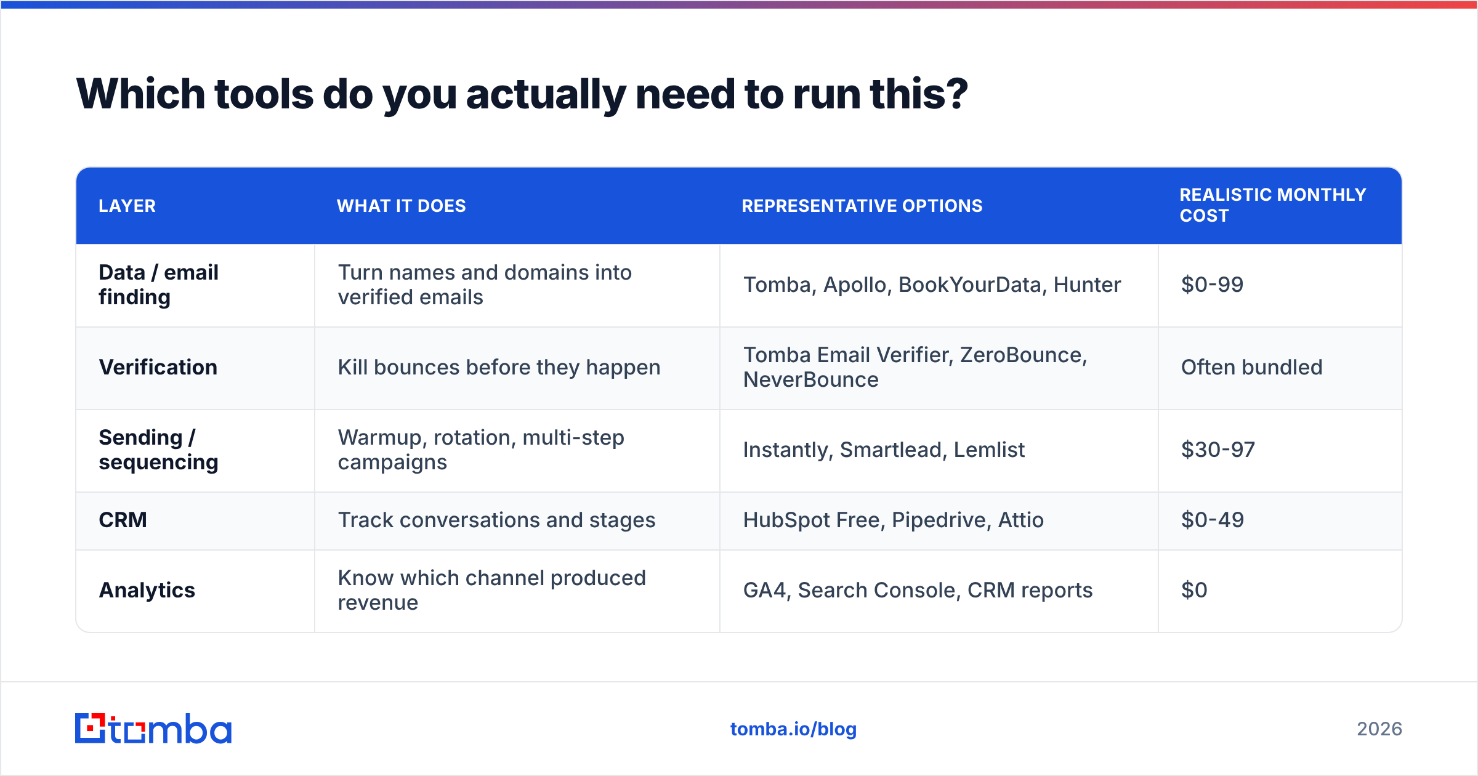Open the tomba.io/blog link
Viewport: 1478px width, 776px height.
(793, 729)
